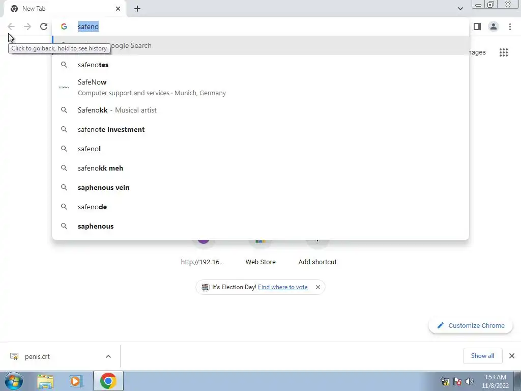This screenshot has width=521, height=391.
Task: Choose the saphenous vein suggestion
Action: 260,187
